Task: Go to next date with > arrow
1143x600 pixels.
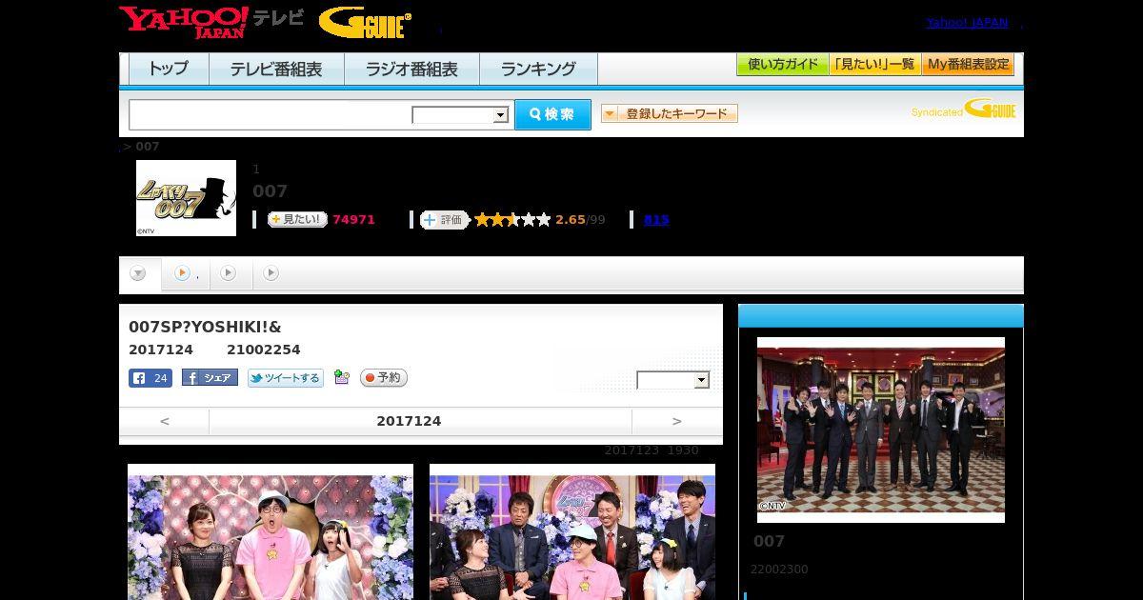Action: click(x=677, y=421)
